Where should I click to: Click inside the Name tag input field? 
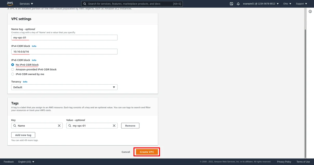[64, 37]
